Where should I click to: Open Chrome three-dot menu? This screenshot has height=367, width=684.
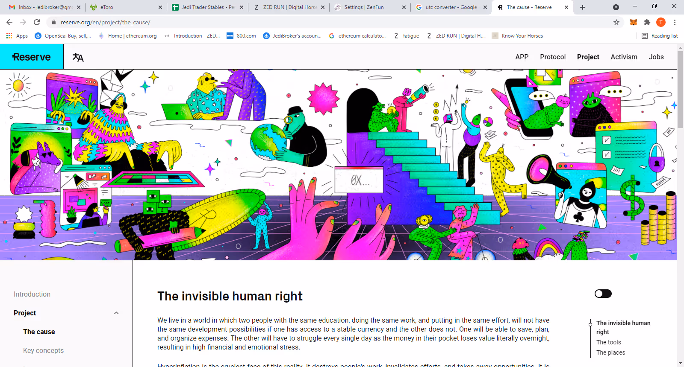(675, 22)
